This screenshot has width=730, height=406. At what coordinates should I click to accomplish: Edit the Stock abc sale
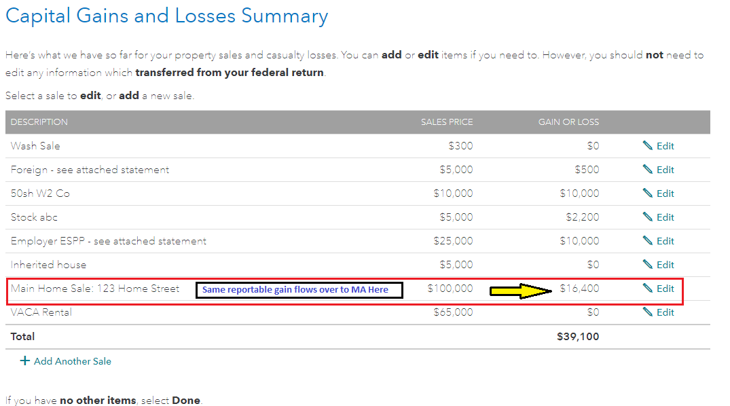click(665, 217)
